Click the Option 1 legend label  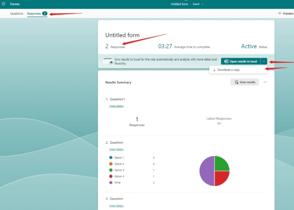[119, 158]
